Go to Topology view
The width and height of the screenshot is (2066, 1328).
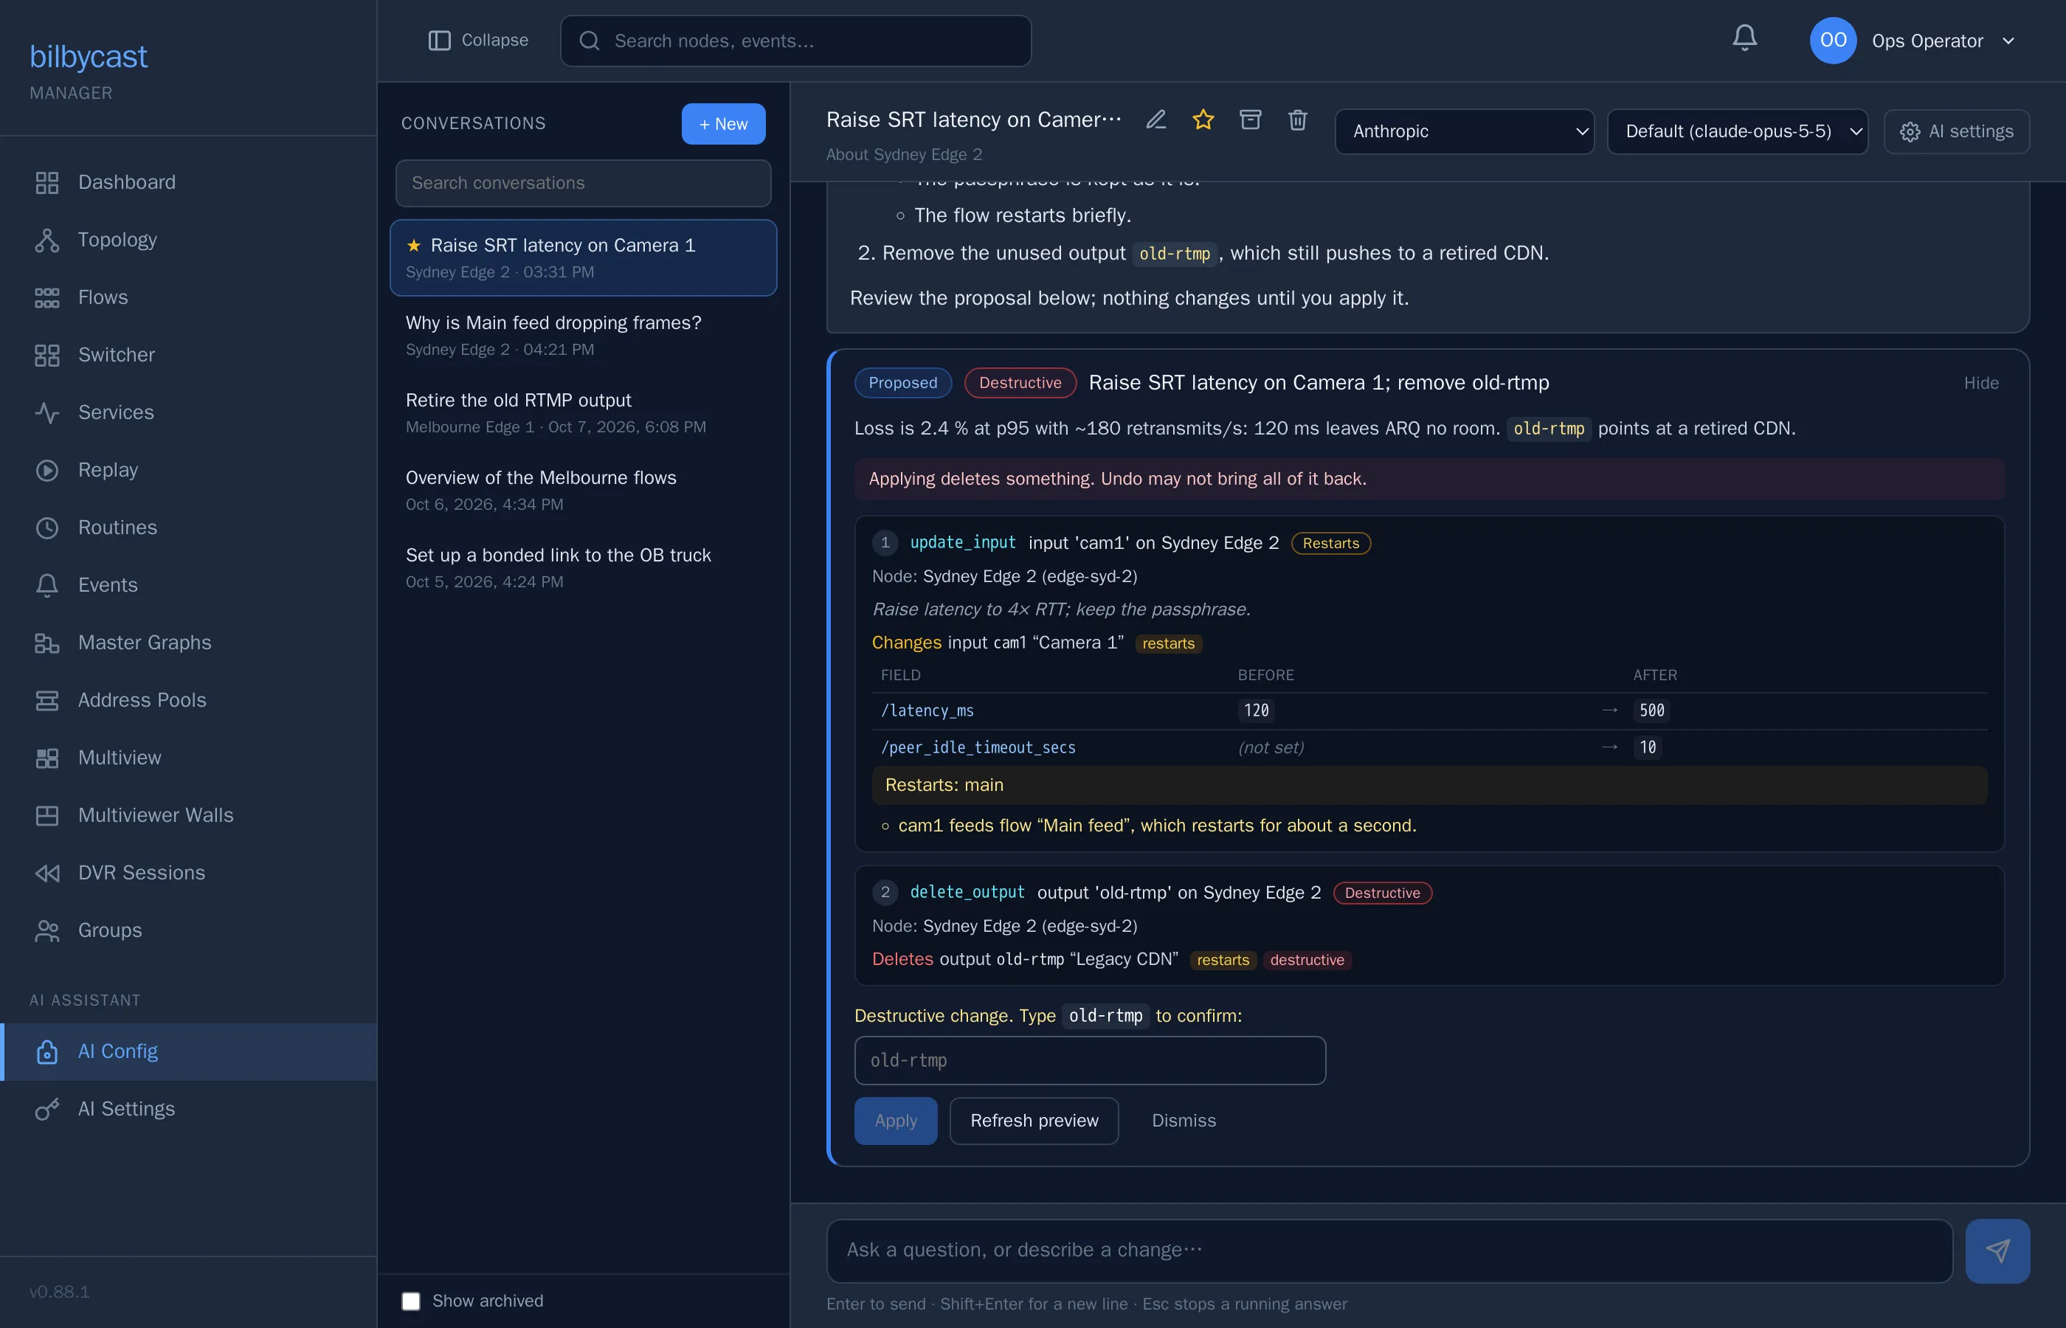[x=188, y=240]
